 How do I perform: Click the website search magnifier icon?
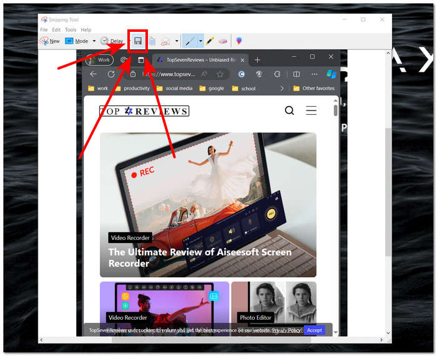click(x=289, y=111)
